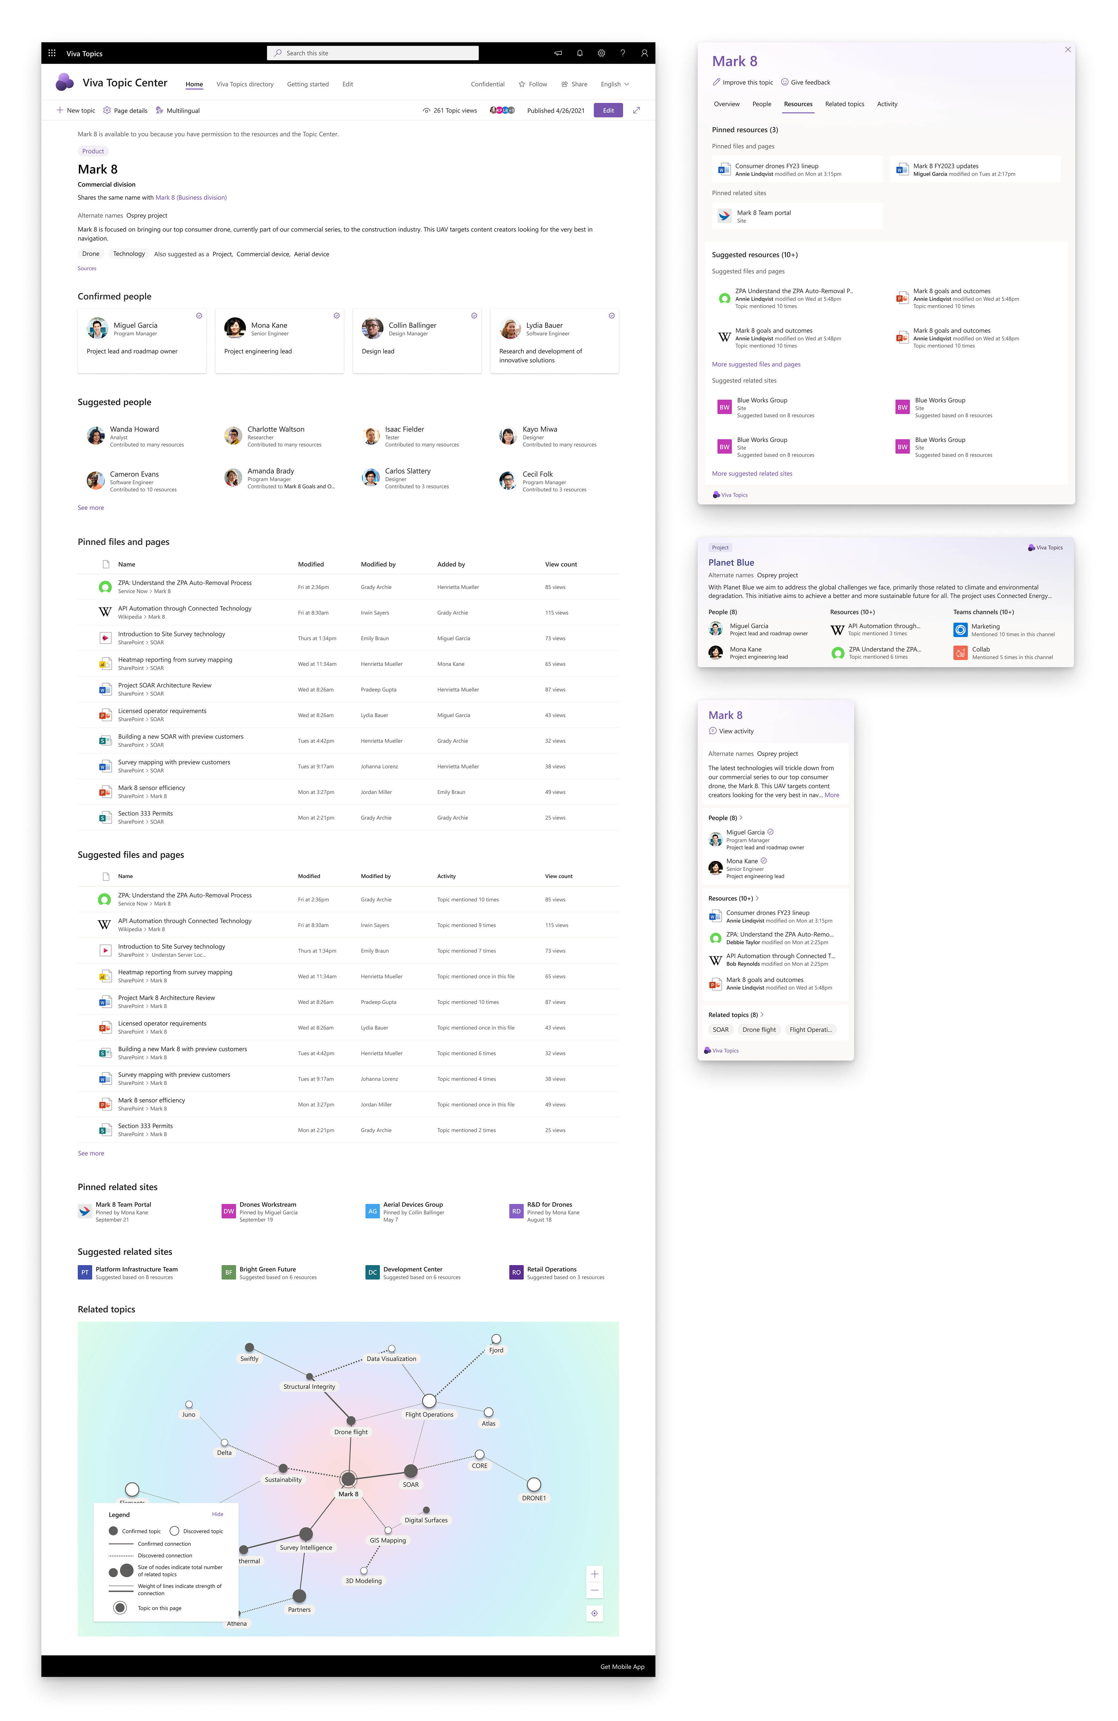Toggle the pinned files select-all column icon
1118x1721 pixels.
pyautogui.click(x=106, y=564)
